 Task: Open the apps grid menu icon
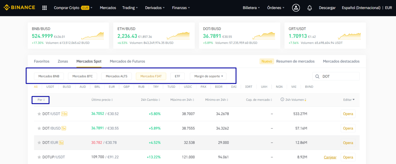click(x=45, y=8)
